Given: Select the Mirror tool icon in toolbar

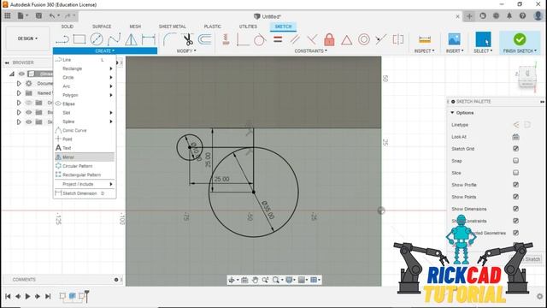Looking at the screenshot, I should click(x=131, y=39).
